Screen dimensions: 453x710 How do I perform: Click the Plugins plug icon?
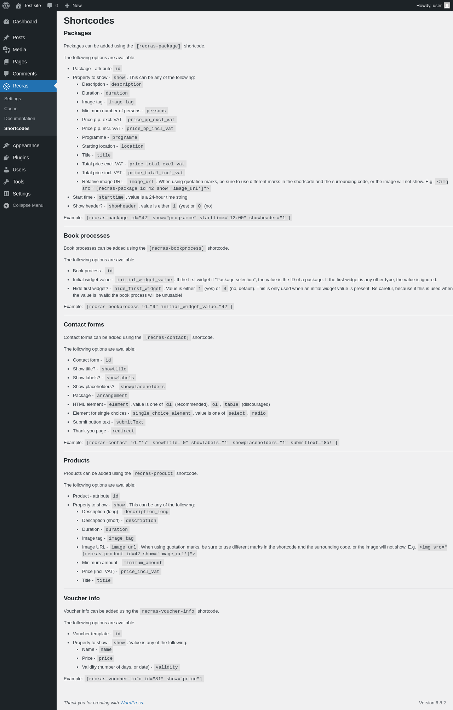6,158
